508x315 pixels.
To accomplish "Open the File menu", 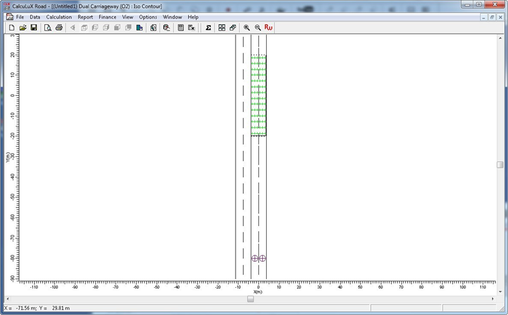I will click(20, 17).
